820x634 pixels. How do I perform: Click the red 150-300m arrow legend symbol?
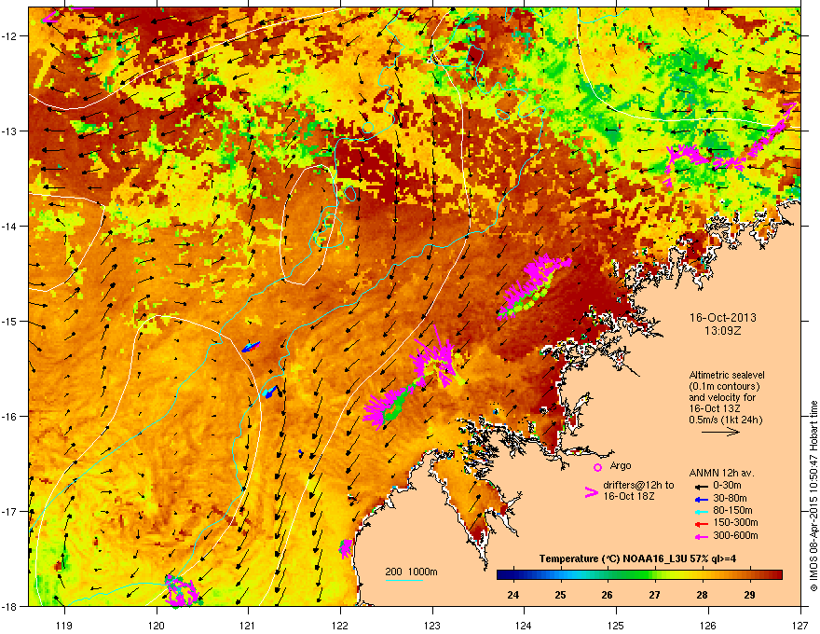click(701, 523)
